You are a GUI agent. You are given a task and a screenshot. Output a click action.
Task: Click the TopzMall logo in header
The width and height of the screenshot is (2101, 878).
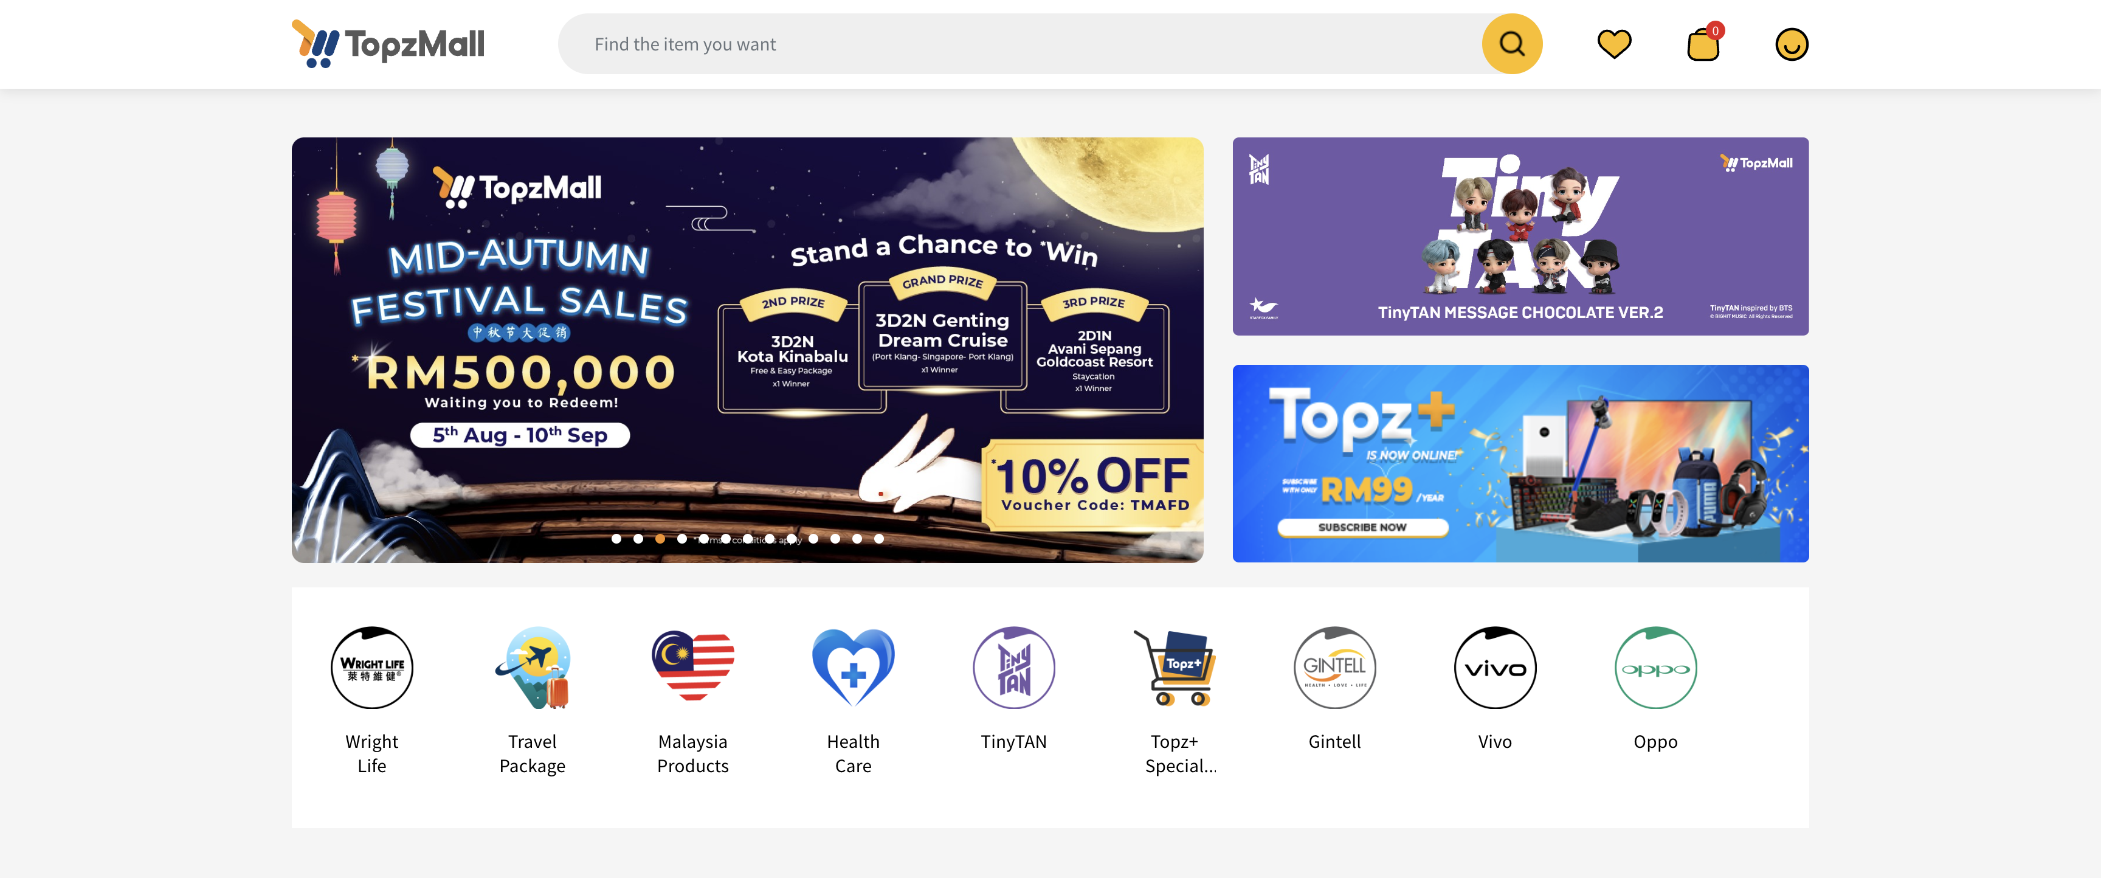coord(388,44)
